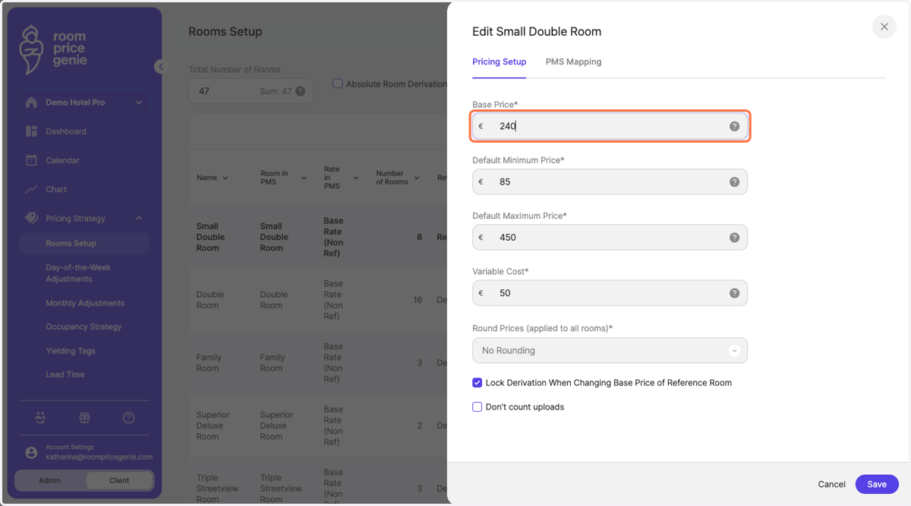This screenshot has width=911, height=506.
Task: Click the RoomPriceGenie logo
Action: [x=53, y=49]
